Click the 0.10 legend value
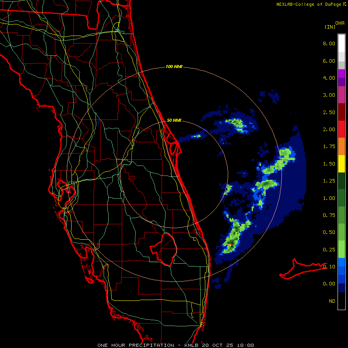The image size is (348, 348). (x=329, y=267)
